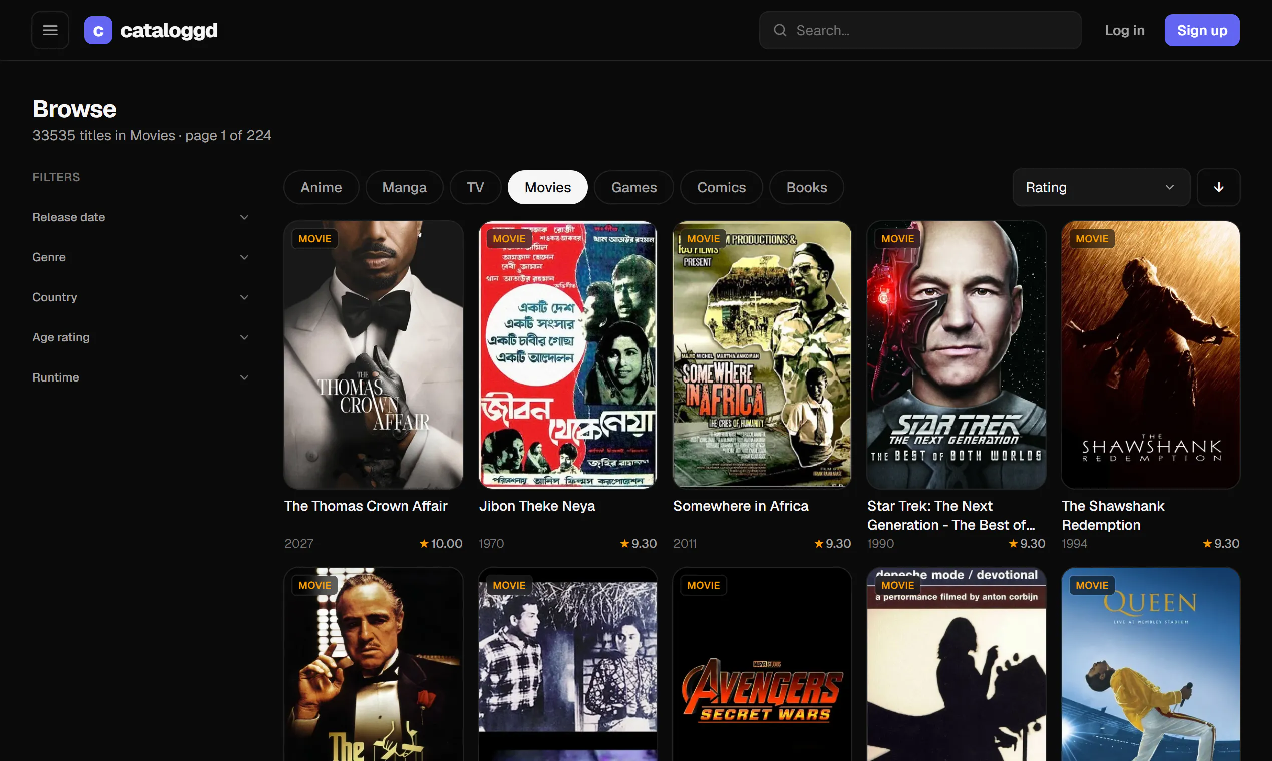Open the Star Trek Best of Both Worlds poster
1272x761 pixels.
coord(956,355)
